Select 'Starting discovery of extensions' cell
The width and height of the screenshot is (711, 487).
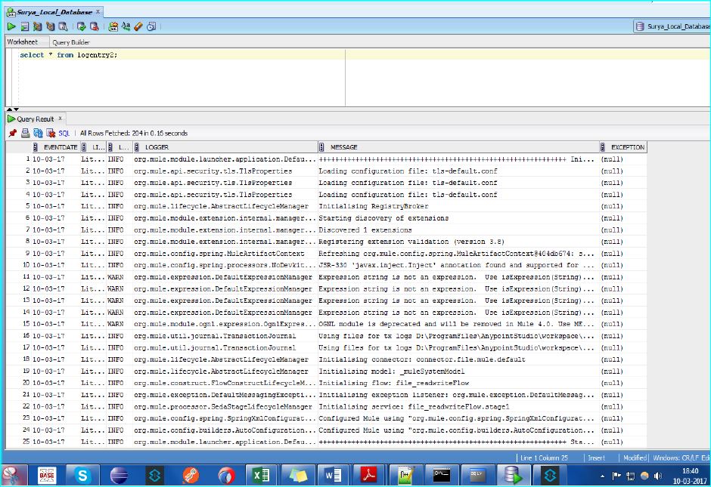click(x=458, y=218)
